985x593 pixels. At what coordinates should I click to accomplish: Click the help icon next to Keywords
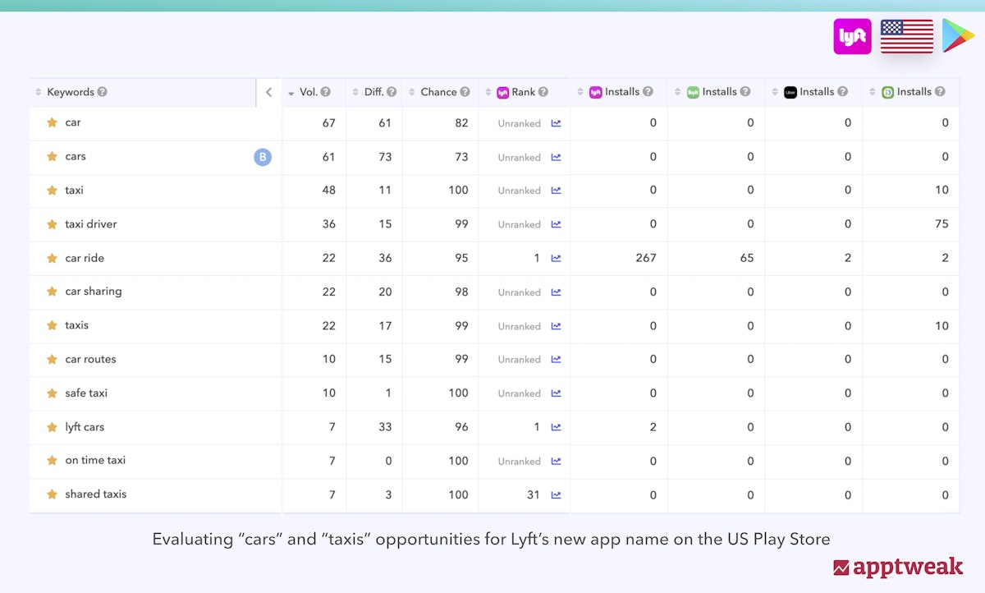103,92
